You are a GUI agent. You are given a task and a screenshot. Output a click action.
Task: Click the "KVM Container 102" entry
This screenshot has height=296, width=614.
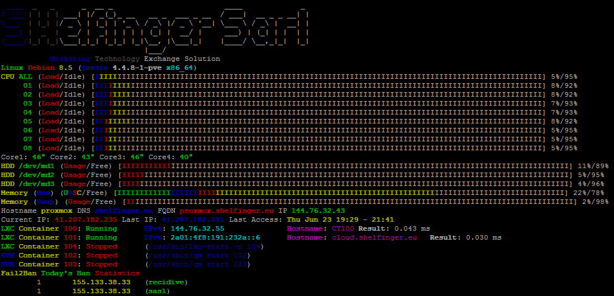39,256
